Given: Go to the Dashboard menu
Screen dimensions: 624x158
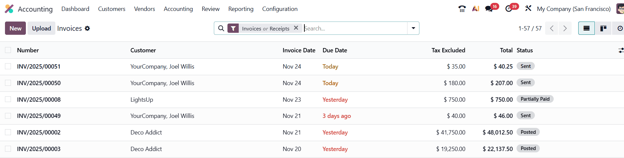Looking at the screenshot, I should pos(75,9).
